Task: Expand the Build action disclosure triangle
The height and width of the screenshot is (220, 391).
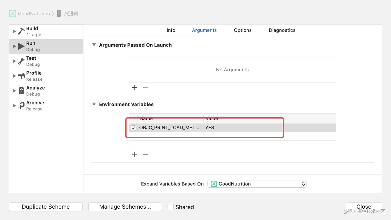Action: [x=14, y=32]
